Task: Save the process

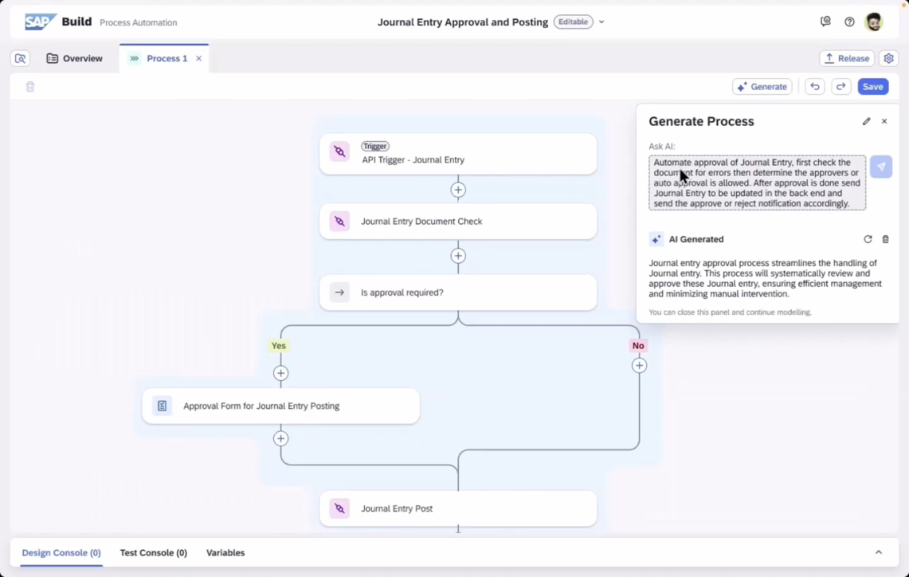Action: click(x=872, y=87)
